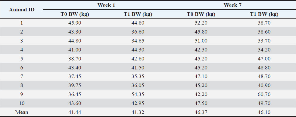Image resolution: width=296 pixels, height=117 pixels.
Task: Select the mean value 46.37
Action: [x=201, y=112]
